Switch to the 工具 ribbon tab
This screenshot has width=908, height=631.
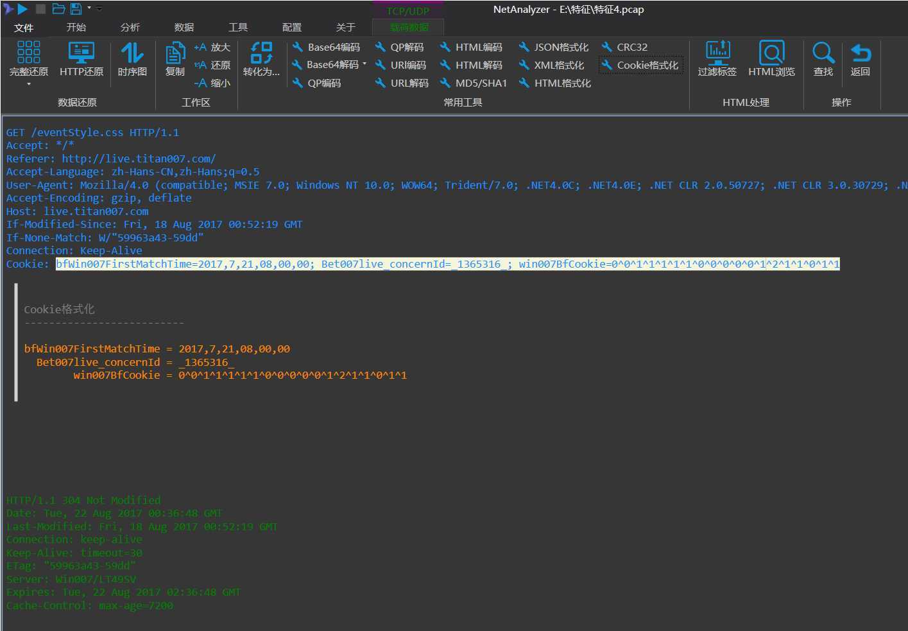(x=238, y=27)
